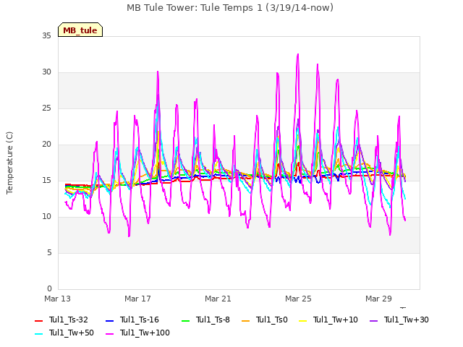Click the cyan Tul1_Tw+50 legend swatch

tap(38, 334)
